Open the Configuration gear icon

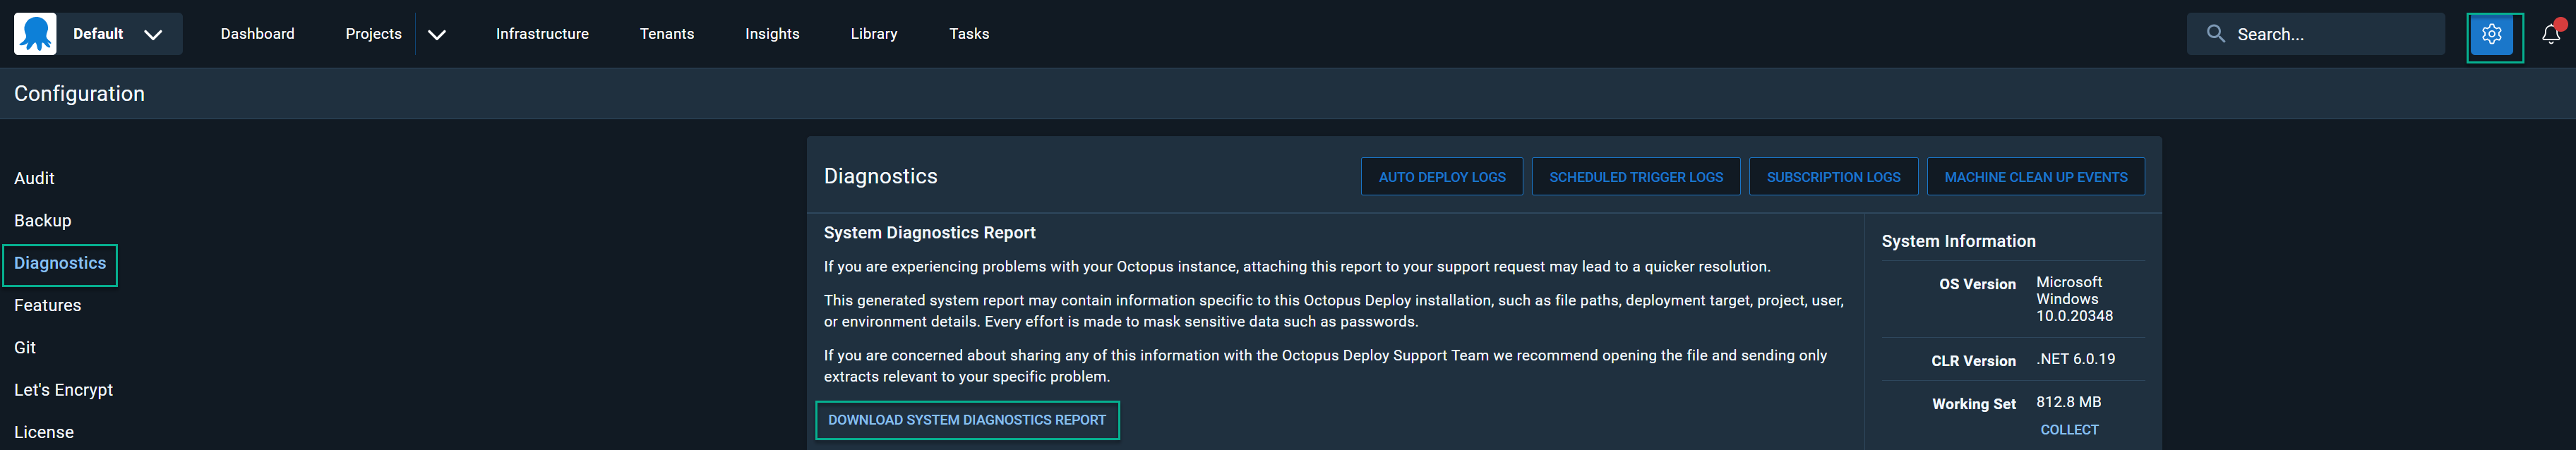click(x=2491, y=35)
